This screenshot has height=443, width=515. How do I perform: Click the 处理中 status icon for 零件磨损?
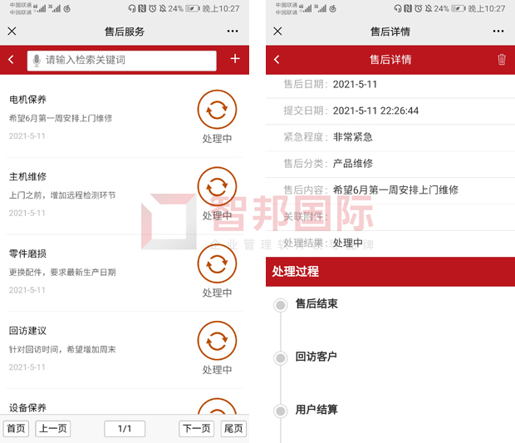[217, 263]
